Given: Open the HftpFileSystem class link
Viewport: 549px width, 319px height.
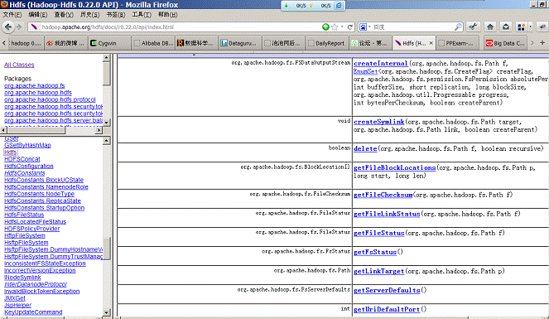Looking at the screenshot, I should pos(25,235).
